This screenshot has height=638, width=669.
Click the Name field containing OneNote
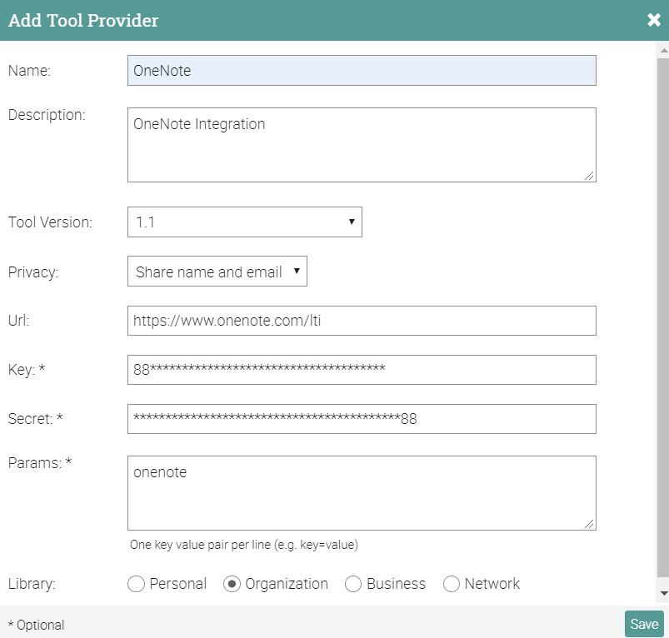pos(362,70)
